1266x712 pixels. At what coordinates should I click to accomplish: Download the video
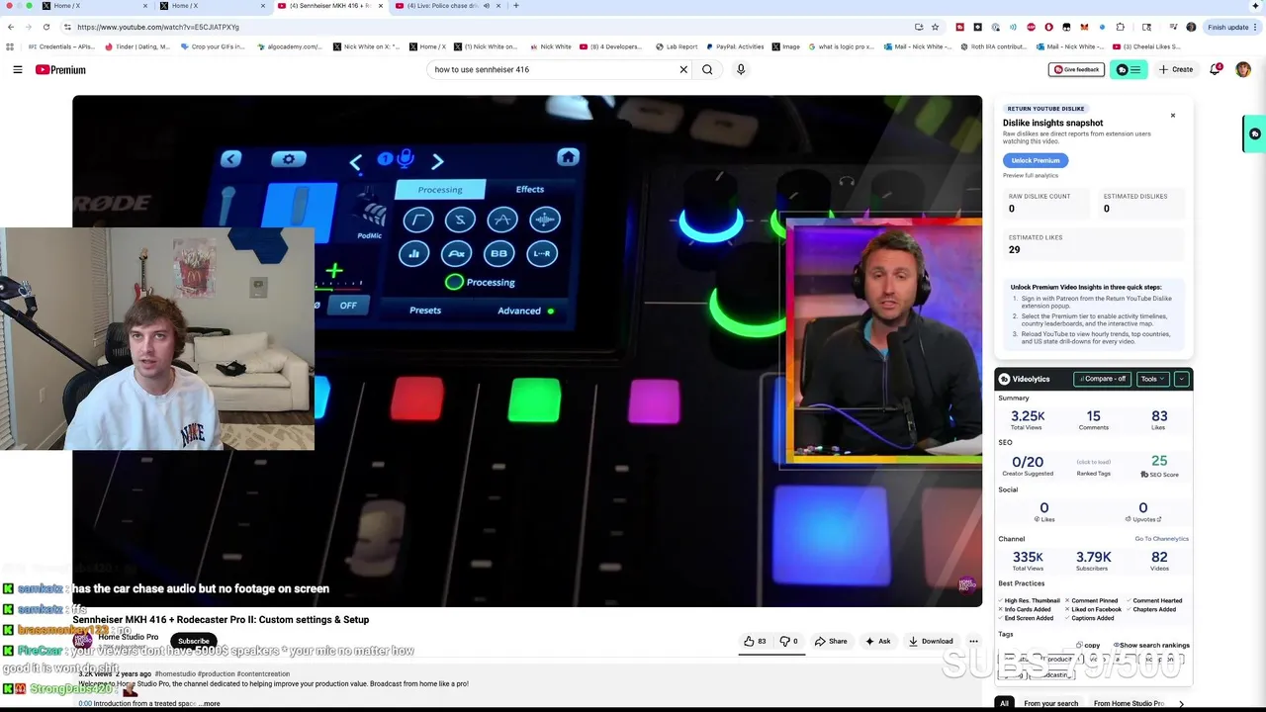(x=931, y=641)
